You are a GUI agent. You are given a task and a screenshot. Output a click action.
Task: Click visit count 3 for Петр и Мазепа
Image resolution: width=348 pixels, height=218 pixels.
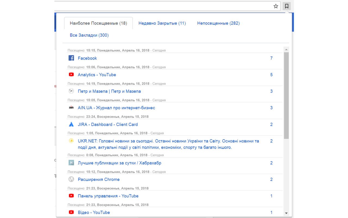tap(271, 91)
